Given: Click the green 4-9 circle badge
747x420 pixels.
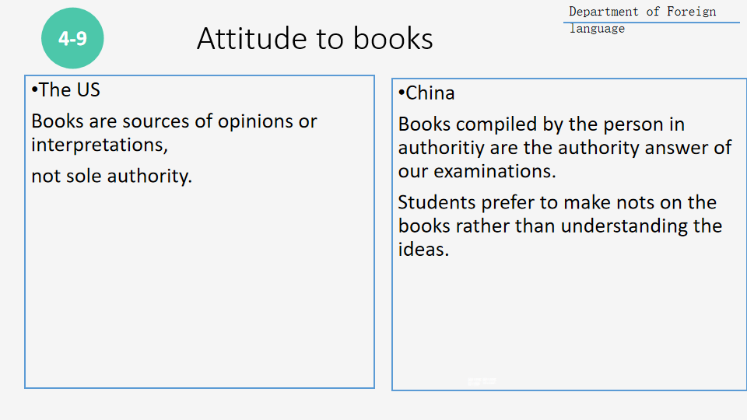Looking at the screenshot, I should click(x=72, y=38).
